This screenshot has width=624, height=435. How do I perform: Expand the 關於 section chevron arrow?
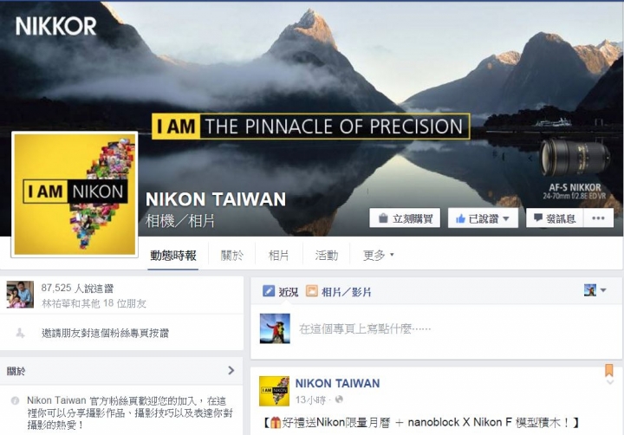click(x=231, y=371)
